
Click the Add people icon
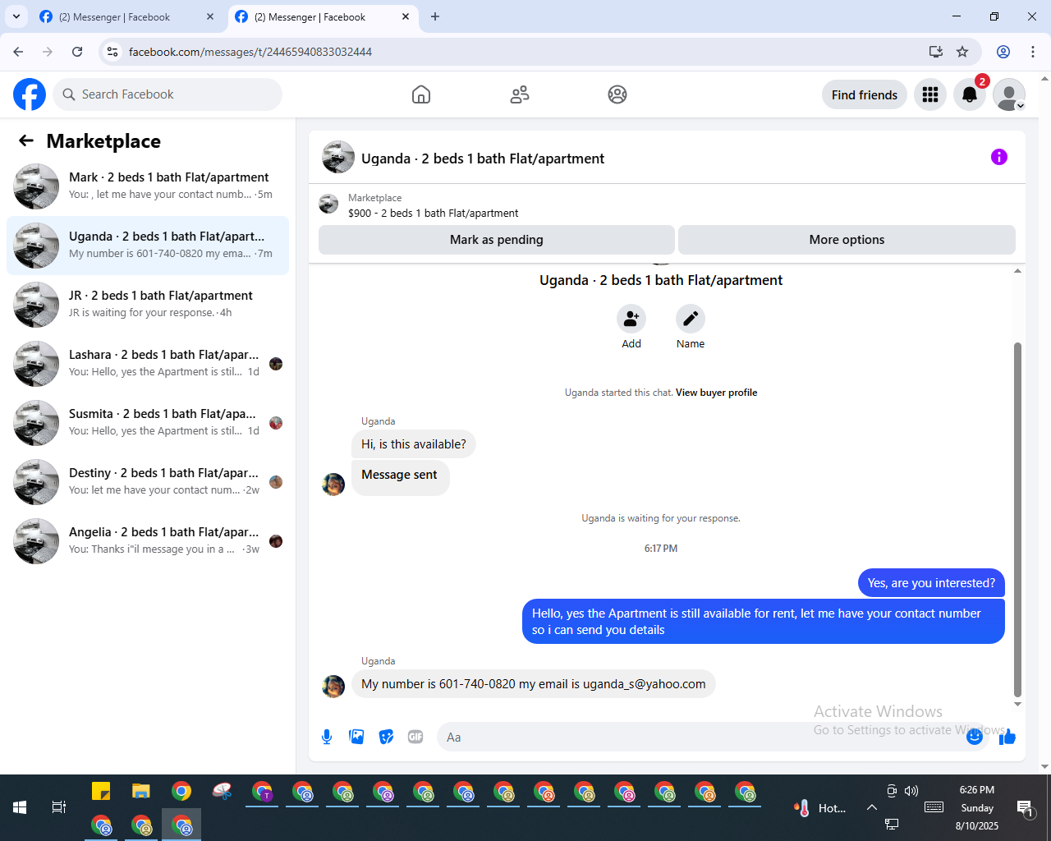click(x=631, y=319)
